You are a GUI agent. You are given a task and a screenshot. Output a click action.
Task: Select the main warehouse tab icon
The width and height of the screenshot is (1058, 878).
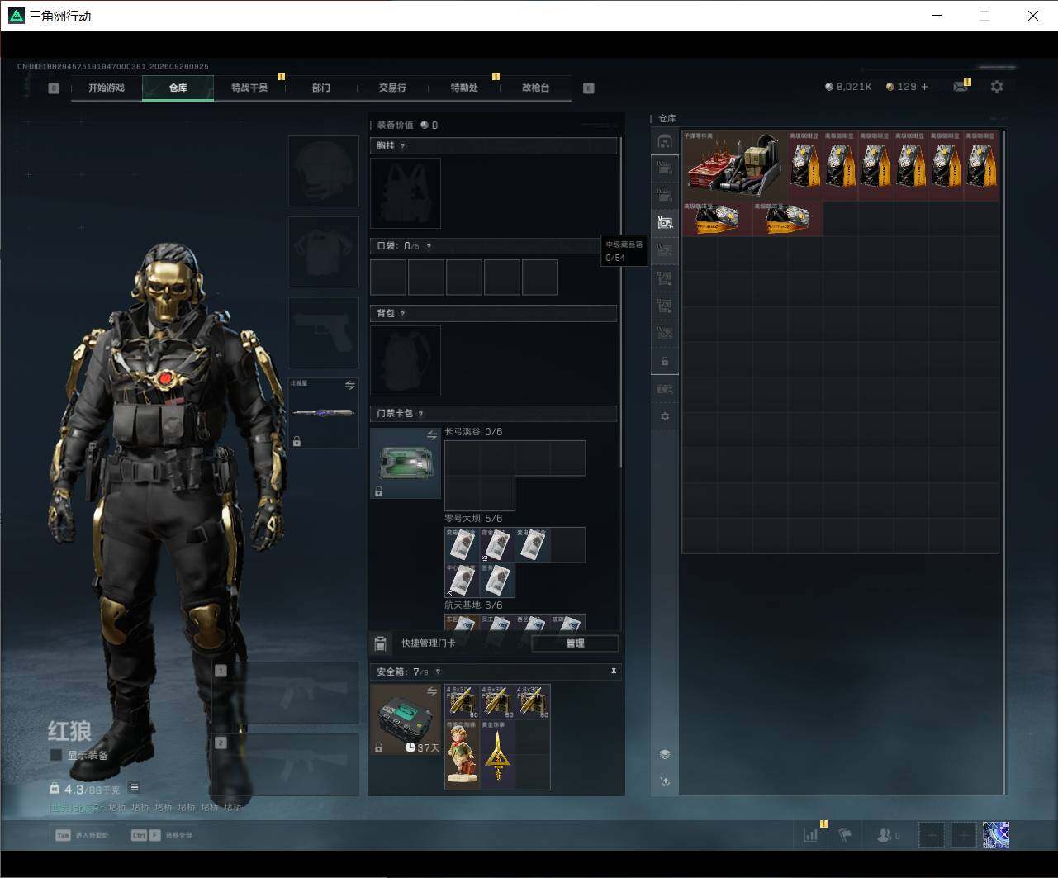(665, 141)
